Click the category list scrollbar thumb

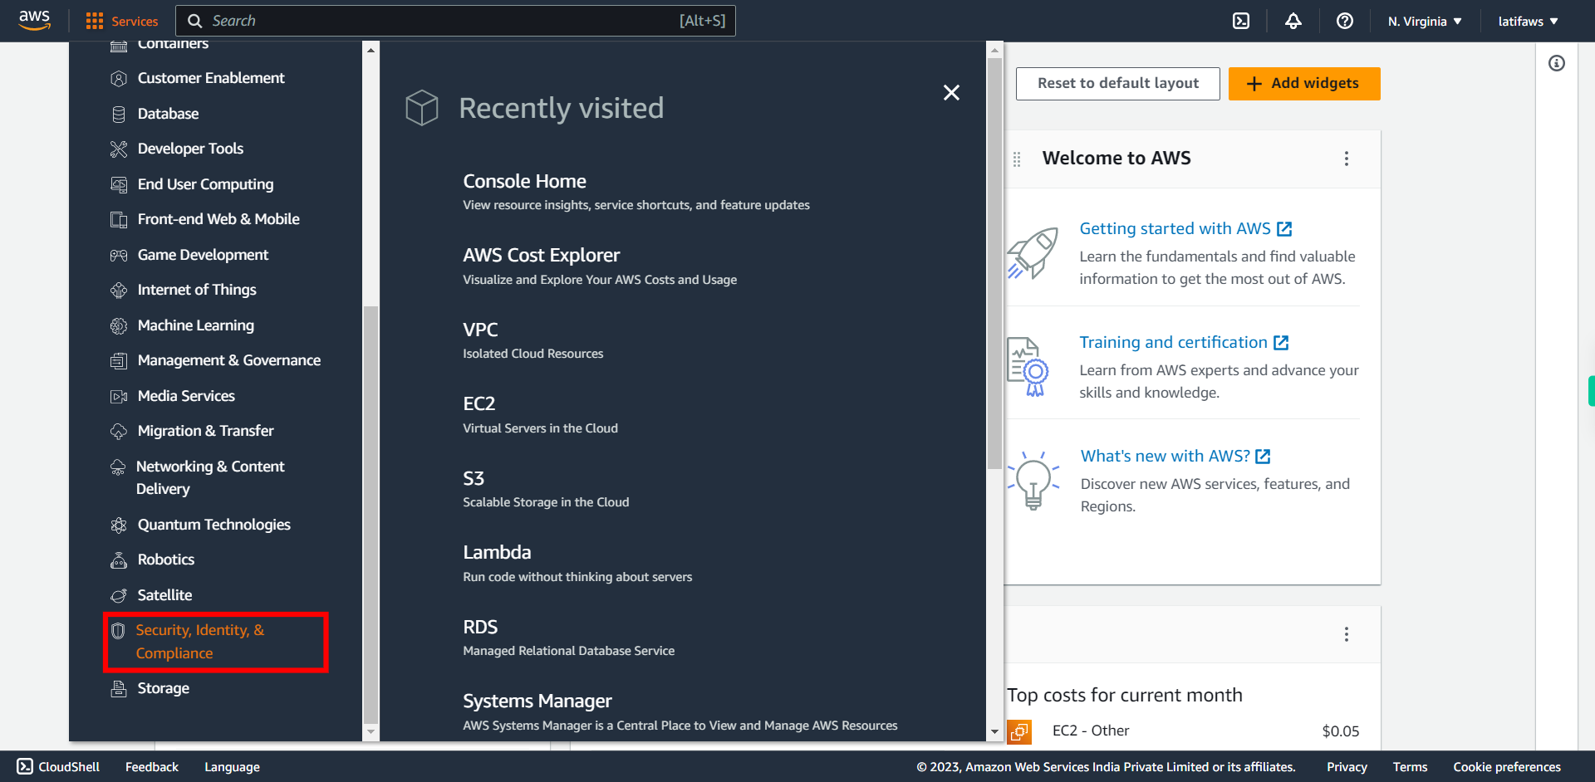pos(371,515)
